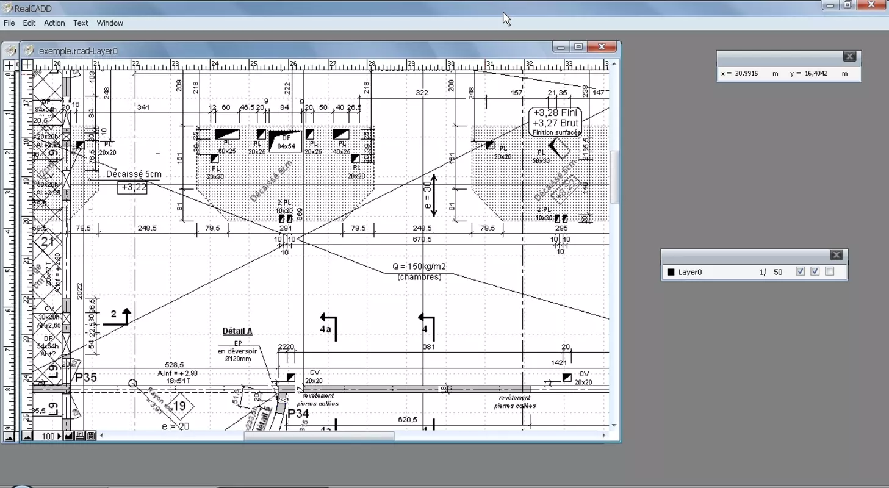
Task: Open the zoom percentage arrow next to 100
Action: pyautogui.click(x=59, y=436)
